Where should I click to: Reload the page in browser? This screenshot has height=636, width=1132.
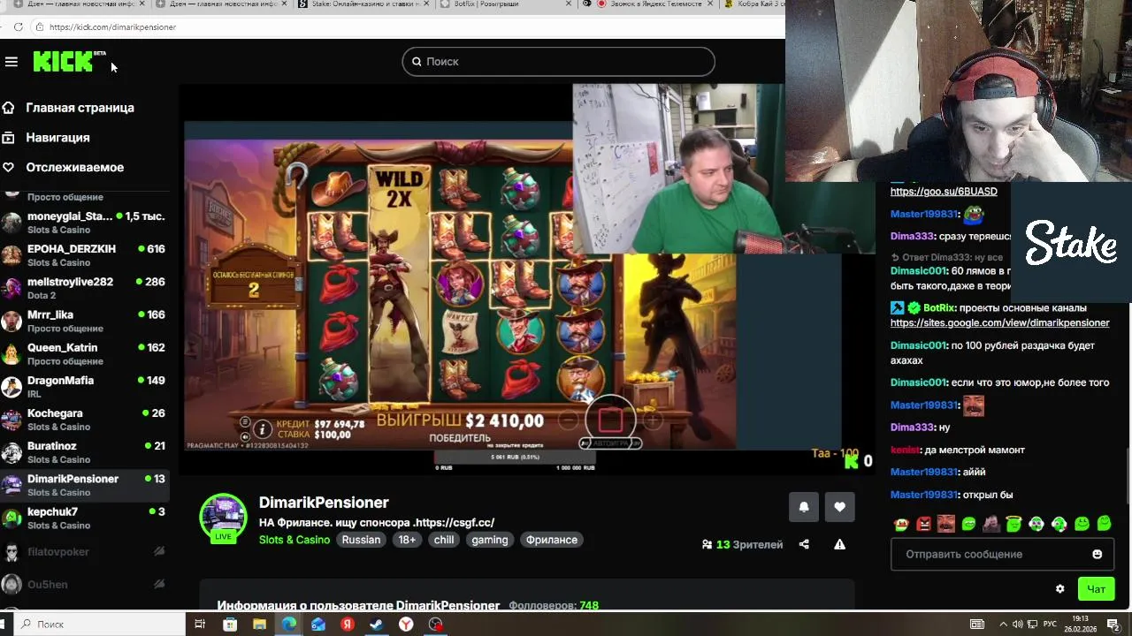tap(18, 27)
